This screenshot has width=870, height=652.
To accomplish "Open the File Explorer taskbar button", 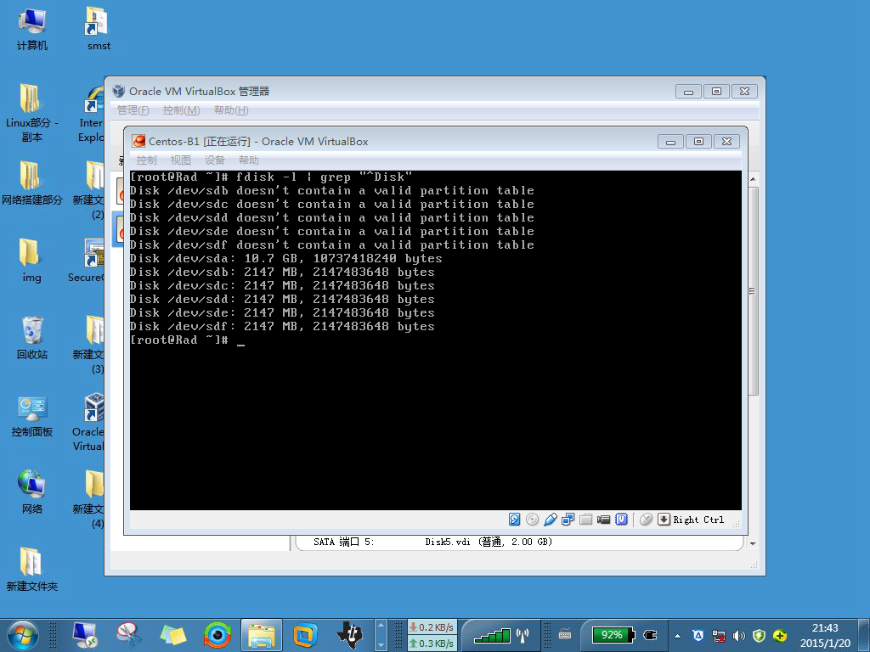I will (x=262, y=635).
